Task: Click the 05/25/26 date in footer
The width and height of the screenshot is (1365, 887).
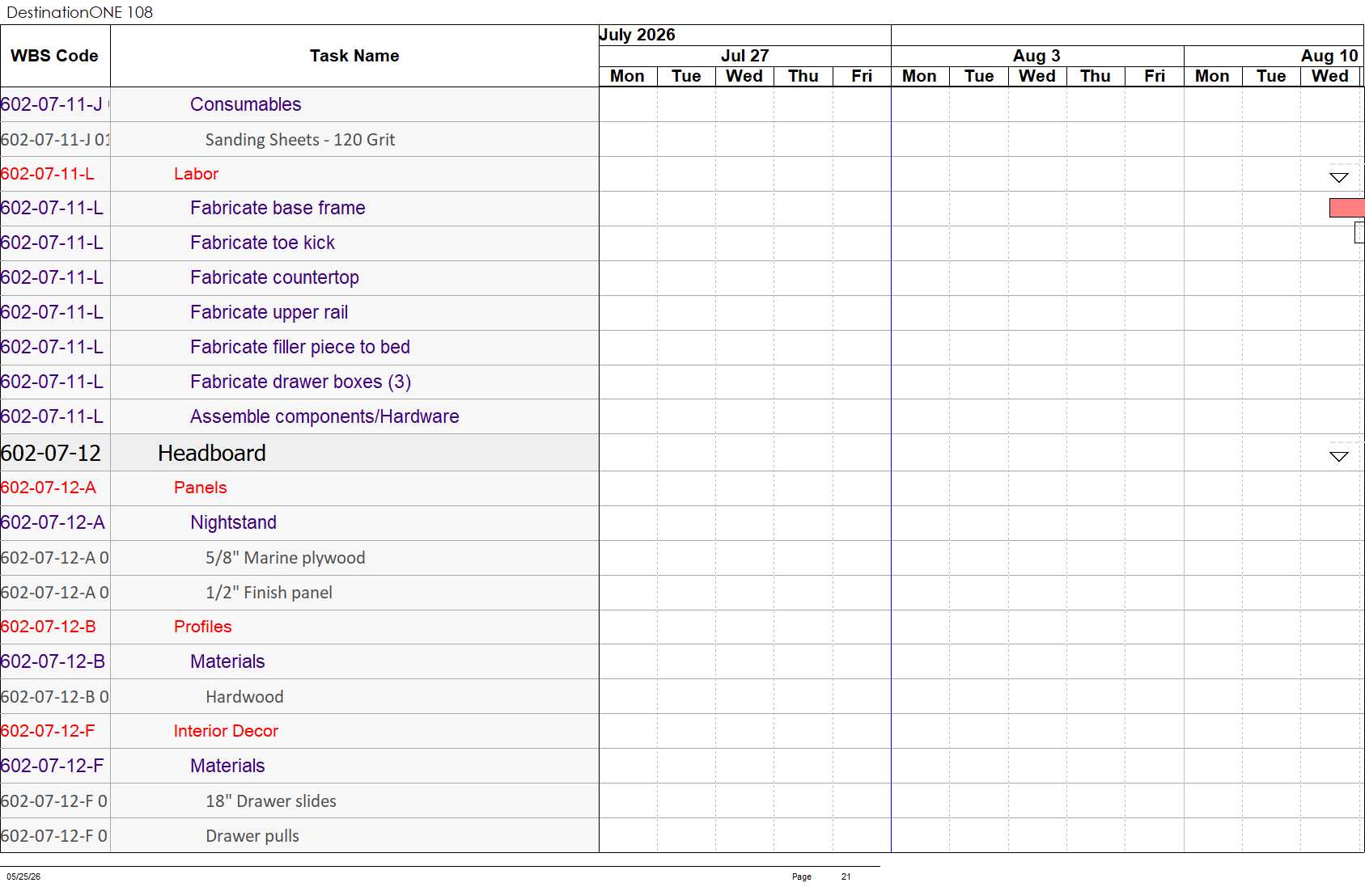Action: tap(23, 876)
